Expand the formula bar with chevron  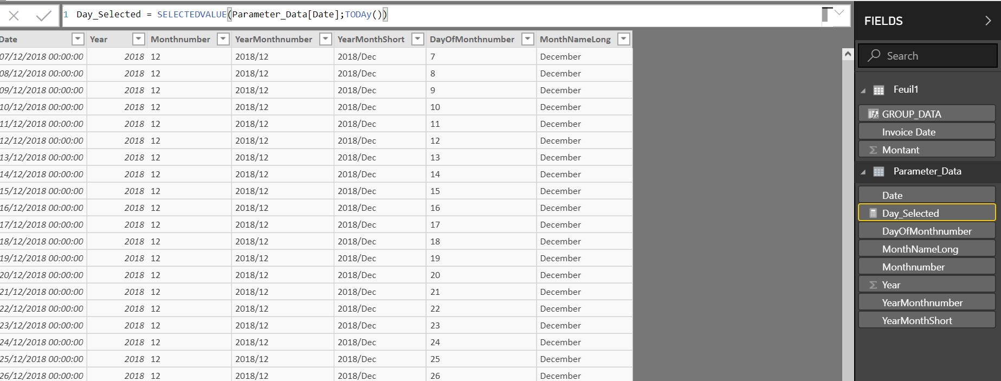(x=839, y=12)
